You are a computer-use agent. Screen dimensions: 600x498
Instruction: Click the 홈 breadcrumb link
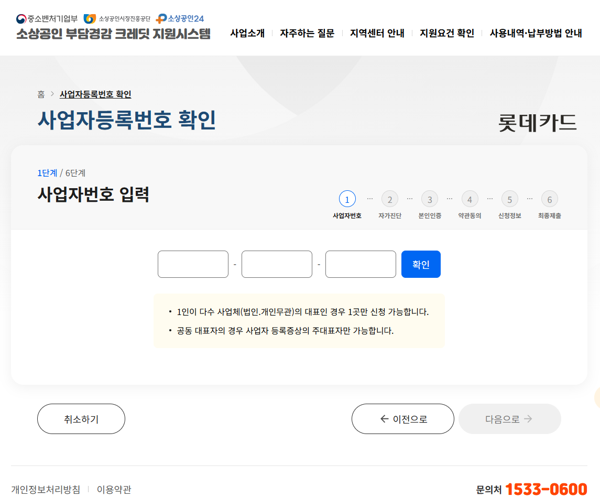click(x=41, y=94)
